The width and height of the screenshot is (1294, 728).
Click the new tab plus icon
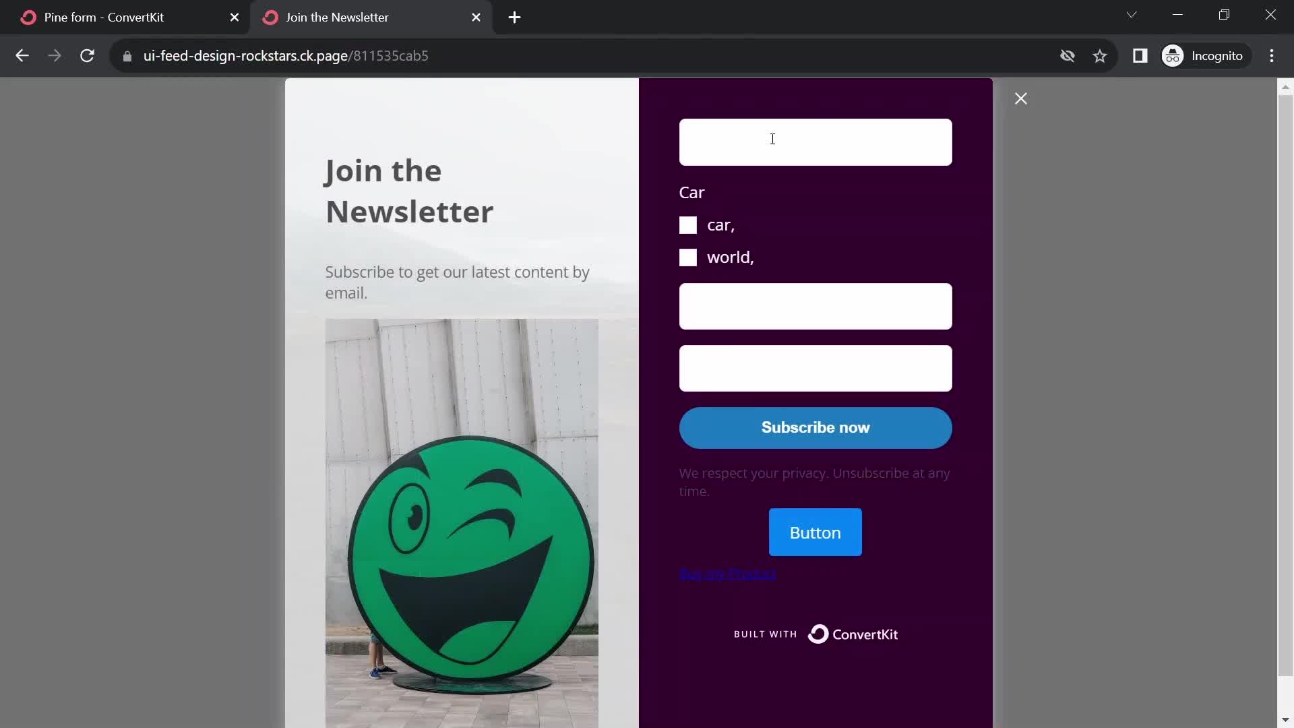pyautogui.click(x=515, y=17)
